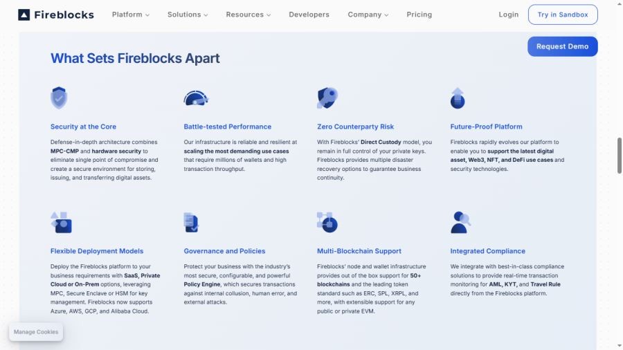The image size is (623, 350).
Task: Go to the Pricing page
Action: pos(419,15)
